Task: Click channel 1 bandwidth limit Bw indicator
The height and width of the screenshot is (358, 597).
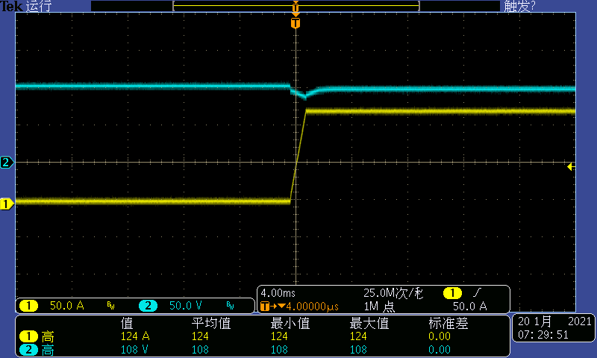Action: click(x=110, y=306)
